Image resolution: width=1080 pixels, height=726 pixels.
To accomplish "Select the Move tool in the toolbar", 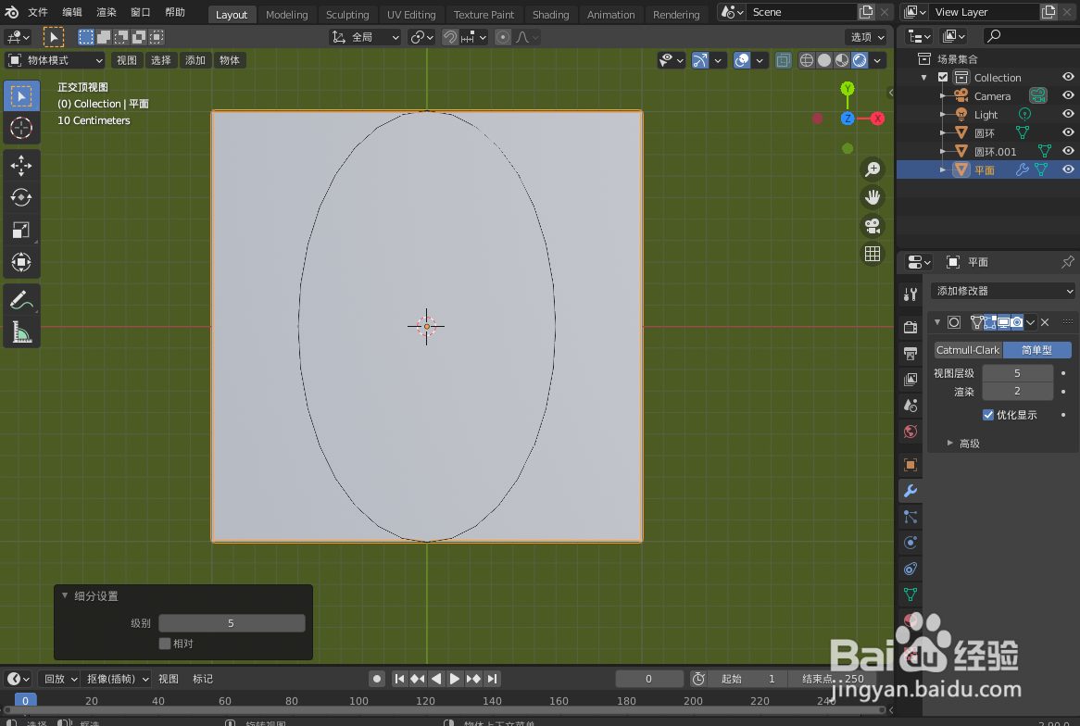I will 22,165.
